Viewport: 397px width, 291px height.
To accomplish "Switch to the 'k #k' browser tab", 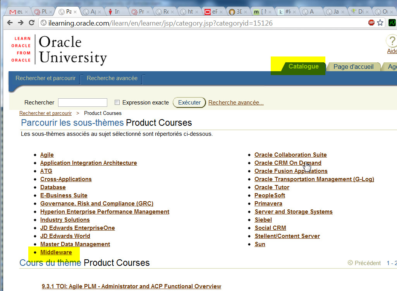I will point(285,12).
